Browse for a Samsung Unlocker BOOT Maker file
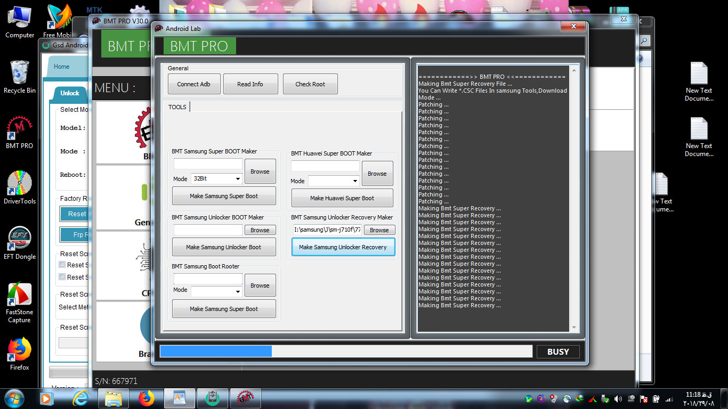Viewport: 728px width, 409px height. point(260,230)
